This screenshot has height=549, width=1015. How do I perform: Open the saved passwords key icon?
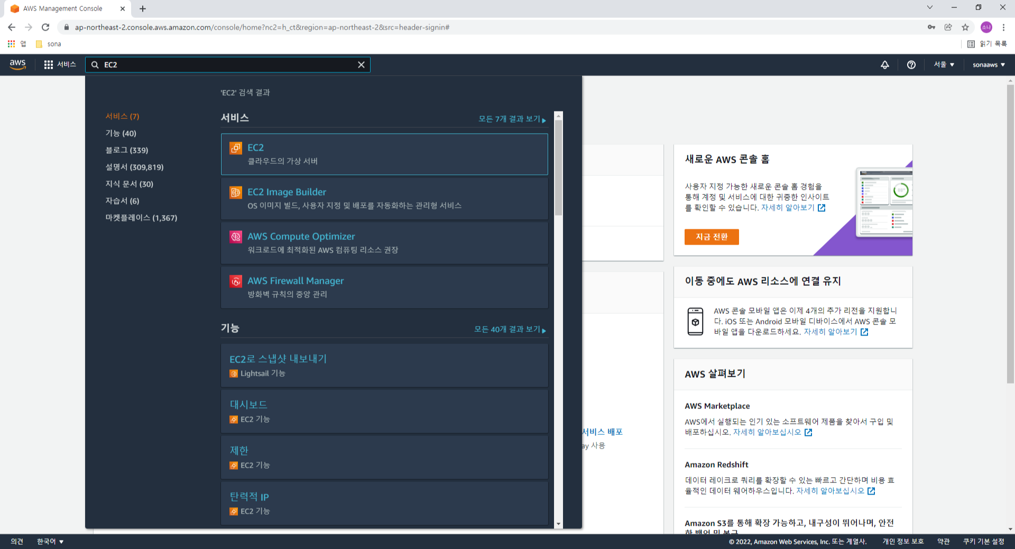(931, 27)
